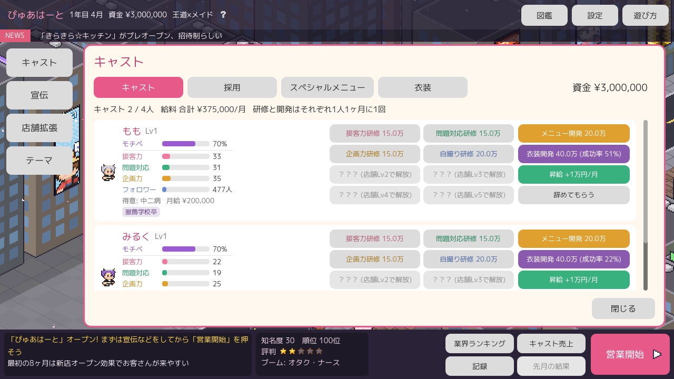674x379 pixels.
Task: Click もも's フォロワー 477人 bar
Action: (186, 189)
